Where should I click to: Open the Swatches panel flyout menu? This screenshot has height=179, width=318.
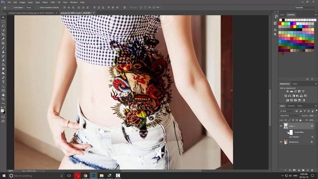316,15
